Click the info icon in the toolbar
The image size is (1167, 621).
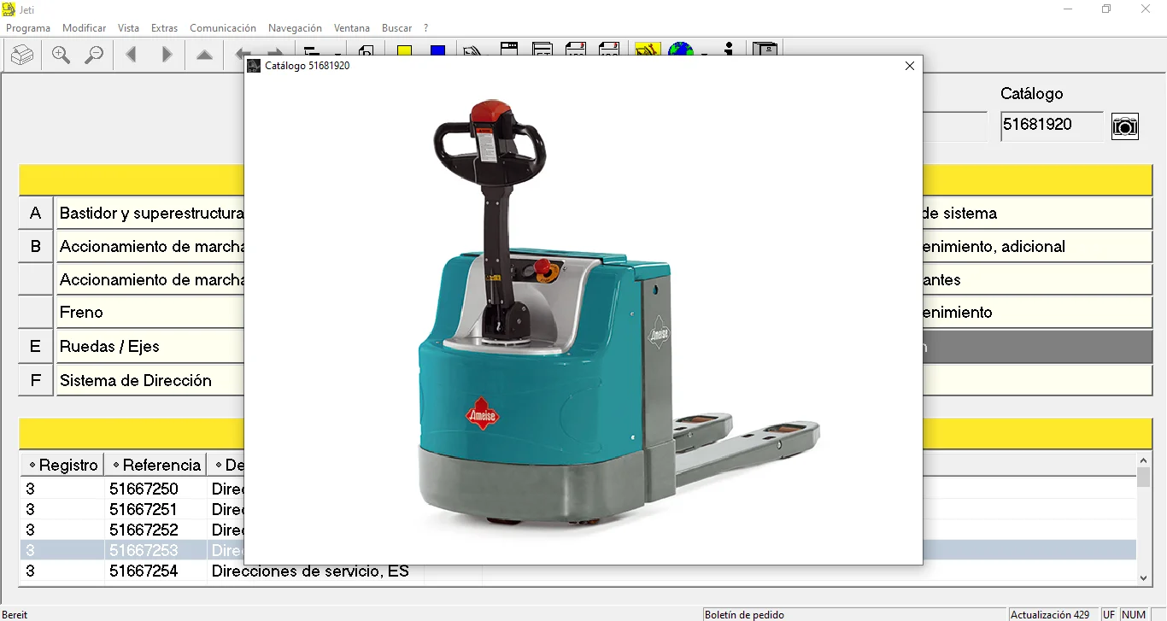tap(729, 51)
